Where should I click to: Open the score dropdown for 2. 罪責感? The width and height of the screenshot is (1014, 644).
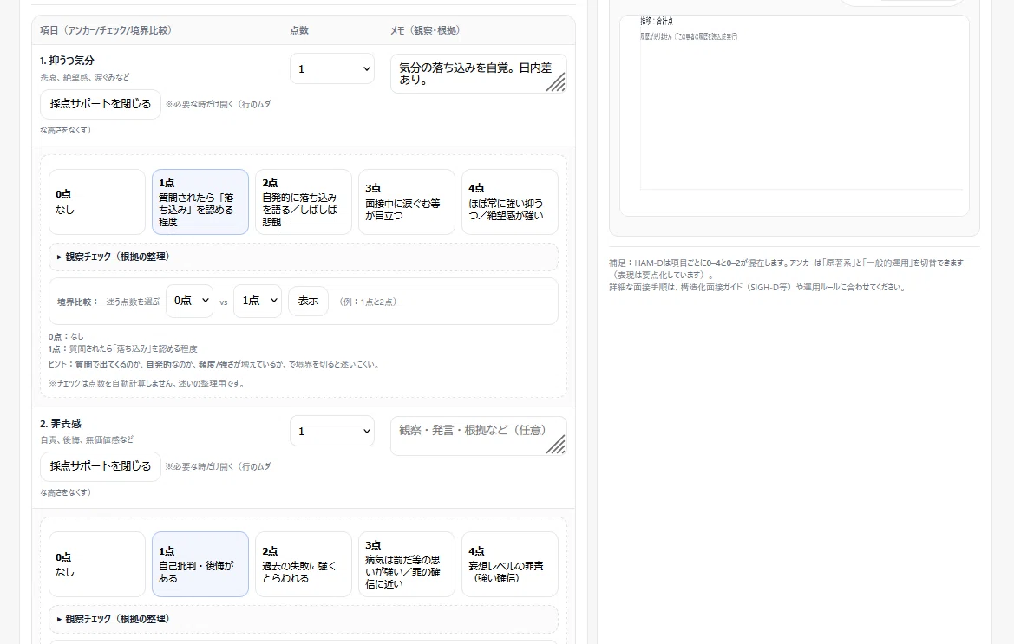[x=332, y=431]
